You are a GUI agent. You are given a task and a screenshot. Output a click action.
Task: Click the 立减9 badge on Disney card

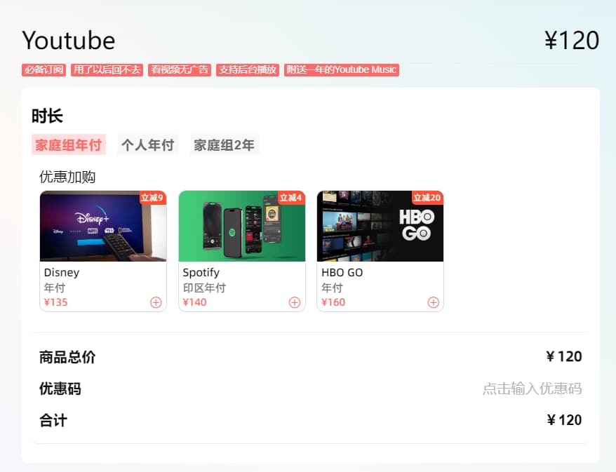pyautogui.click(x=152, y=198)
